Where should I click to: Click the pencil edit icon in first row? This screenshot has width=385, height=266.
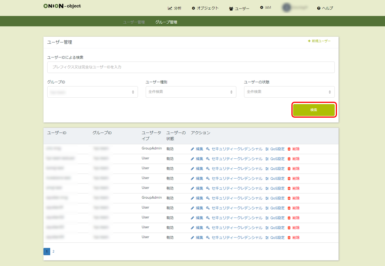pyautogui.click(x=192, y=149)
